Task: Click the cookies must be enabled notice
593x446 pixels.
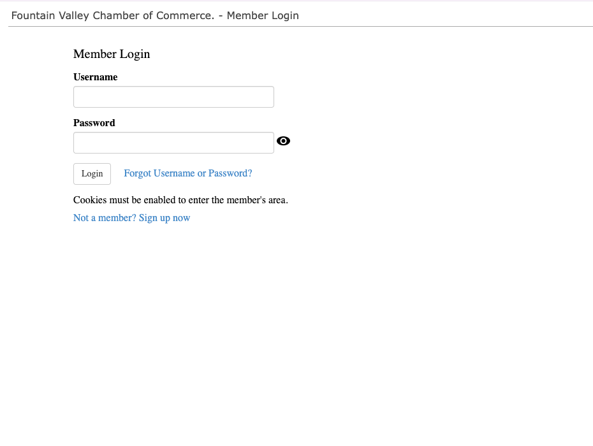Action: [x=180, y=200]
